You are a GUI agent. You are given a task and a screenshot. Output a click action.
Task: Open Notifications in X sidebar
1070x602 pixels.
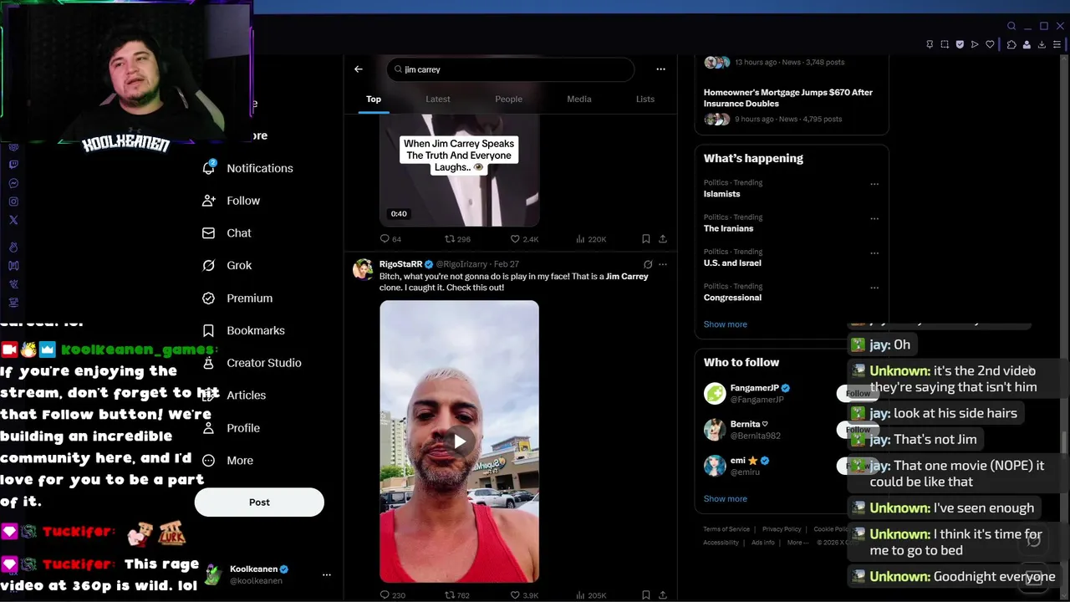(x=247, y=168)
